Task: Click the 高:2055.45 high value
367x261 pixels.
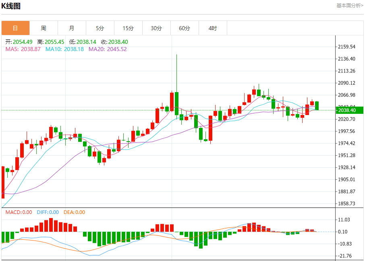Action: click(50, 42)
